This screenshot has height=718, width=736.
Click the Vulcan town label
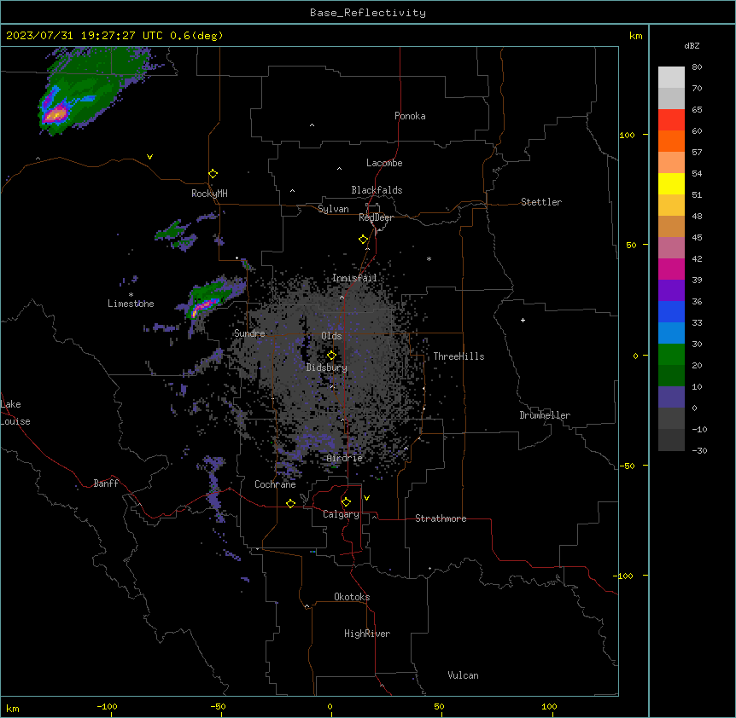click(463, 675)
